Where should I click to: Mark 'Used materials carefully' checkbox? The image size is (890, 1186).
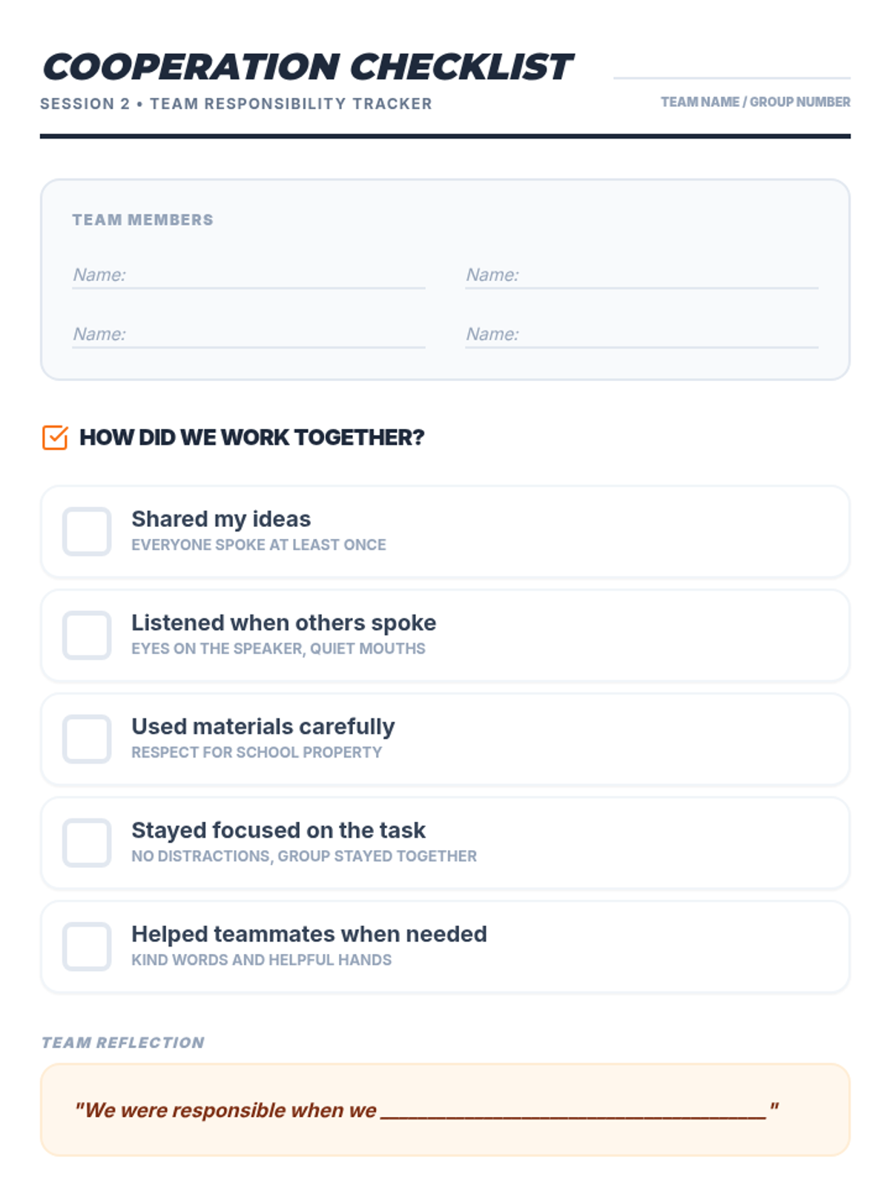point(87,739)
